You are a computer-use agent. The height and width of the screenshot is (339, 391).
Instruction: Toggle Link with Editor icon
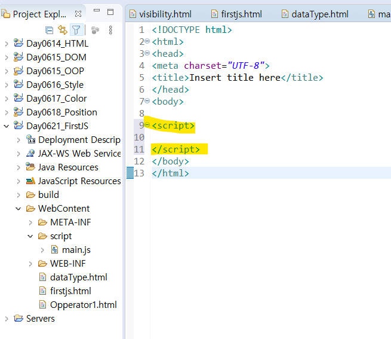(62, 30)
